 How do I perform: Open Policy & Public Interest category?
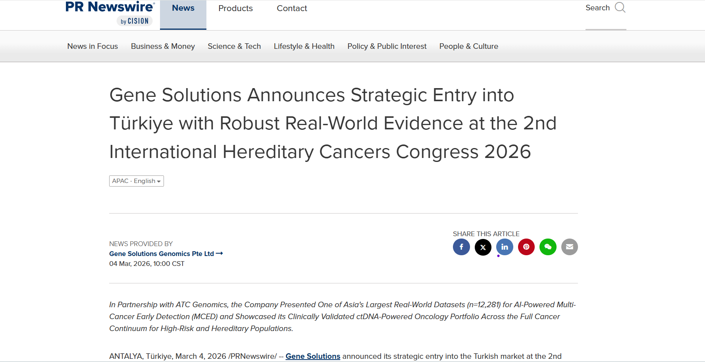tap(387, 46)
